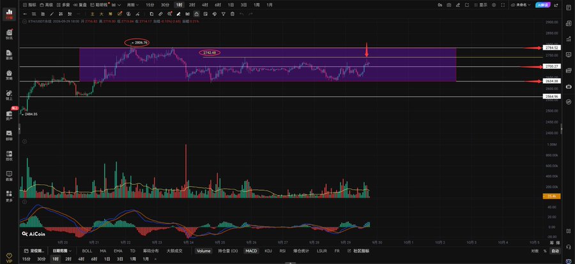
Task: Click the undo arrow in drawing toolbar
Action: click(241, 14)
